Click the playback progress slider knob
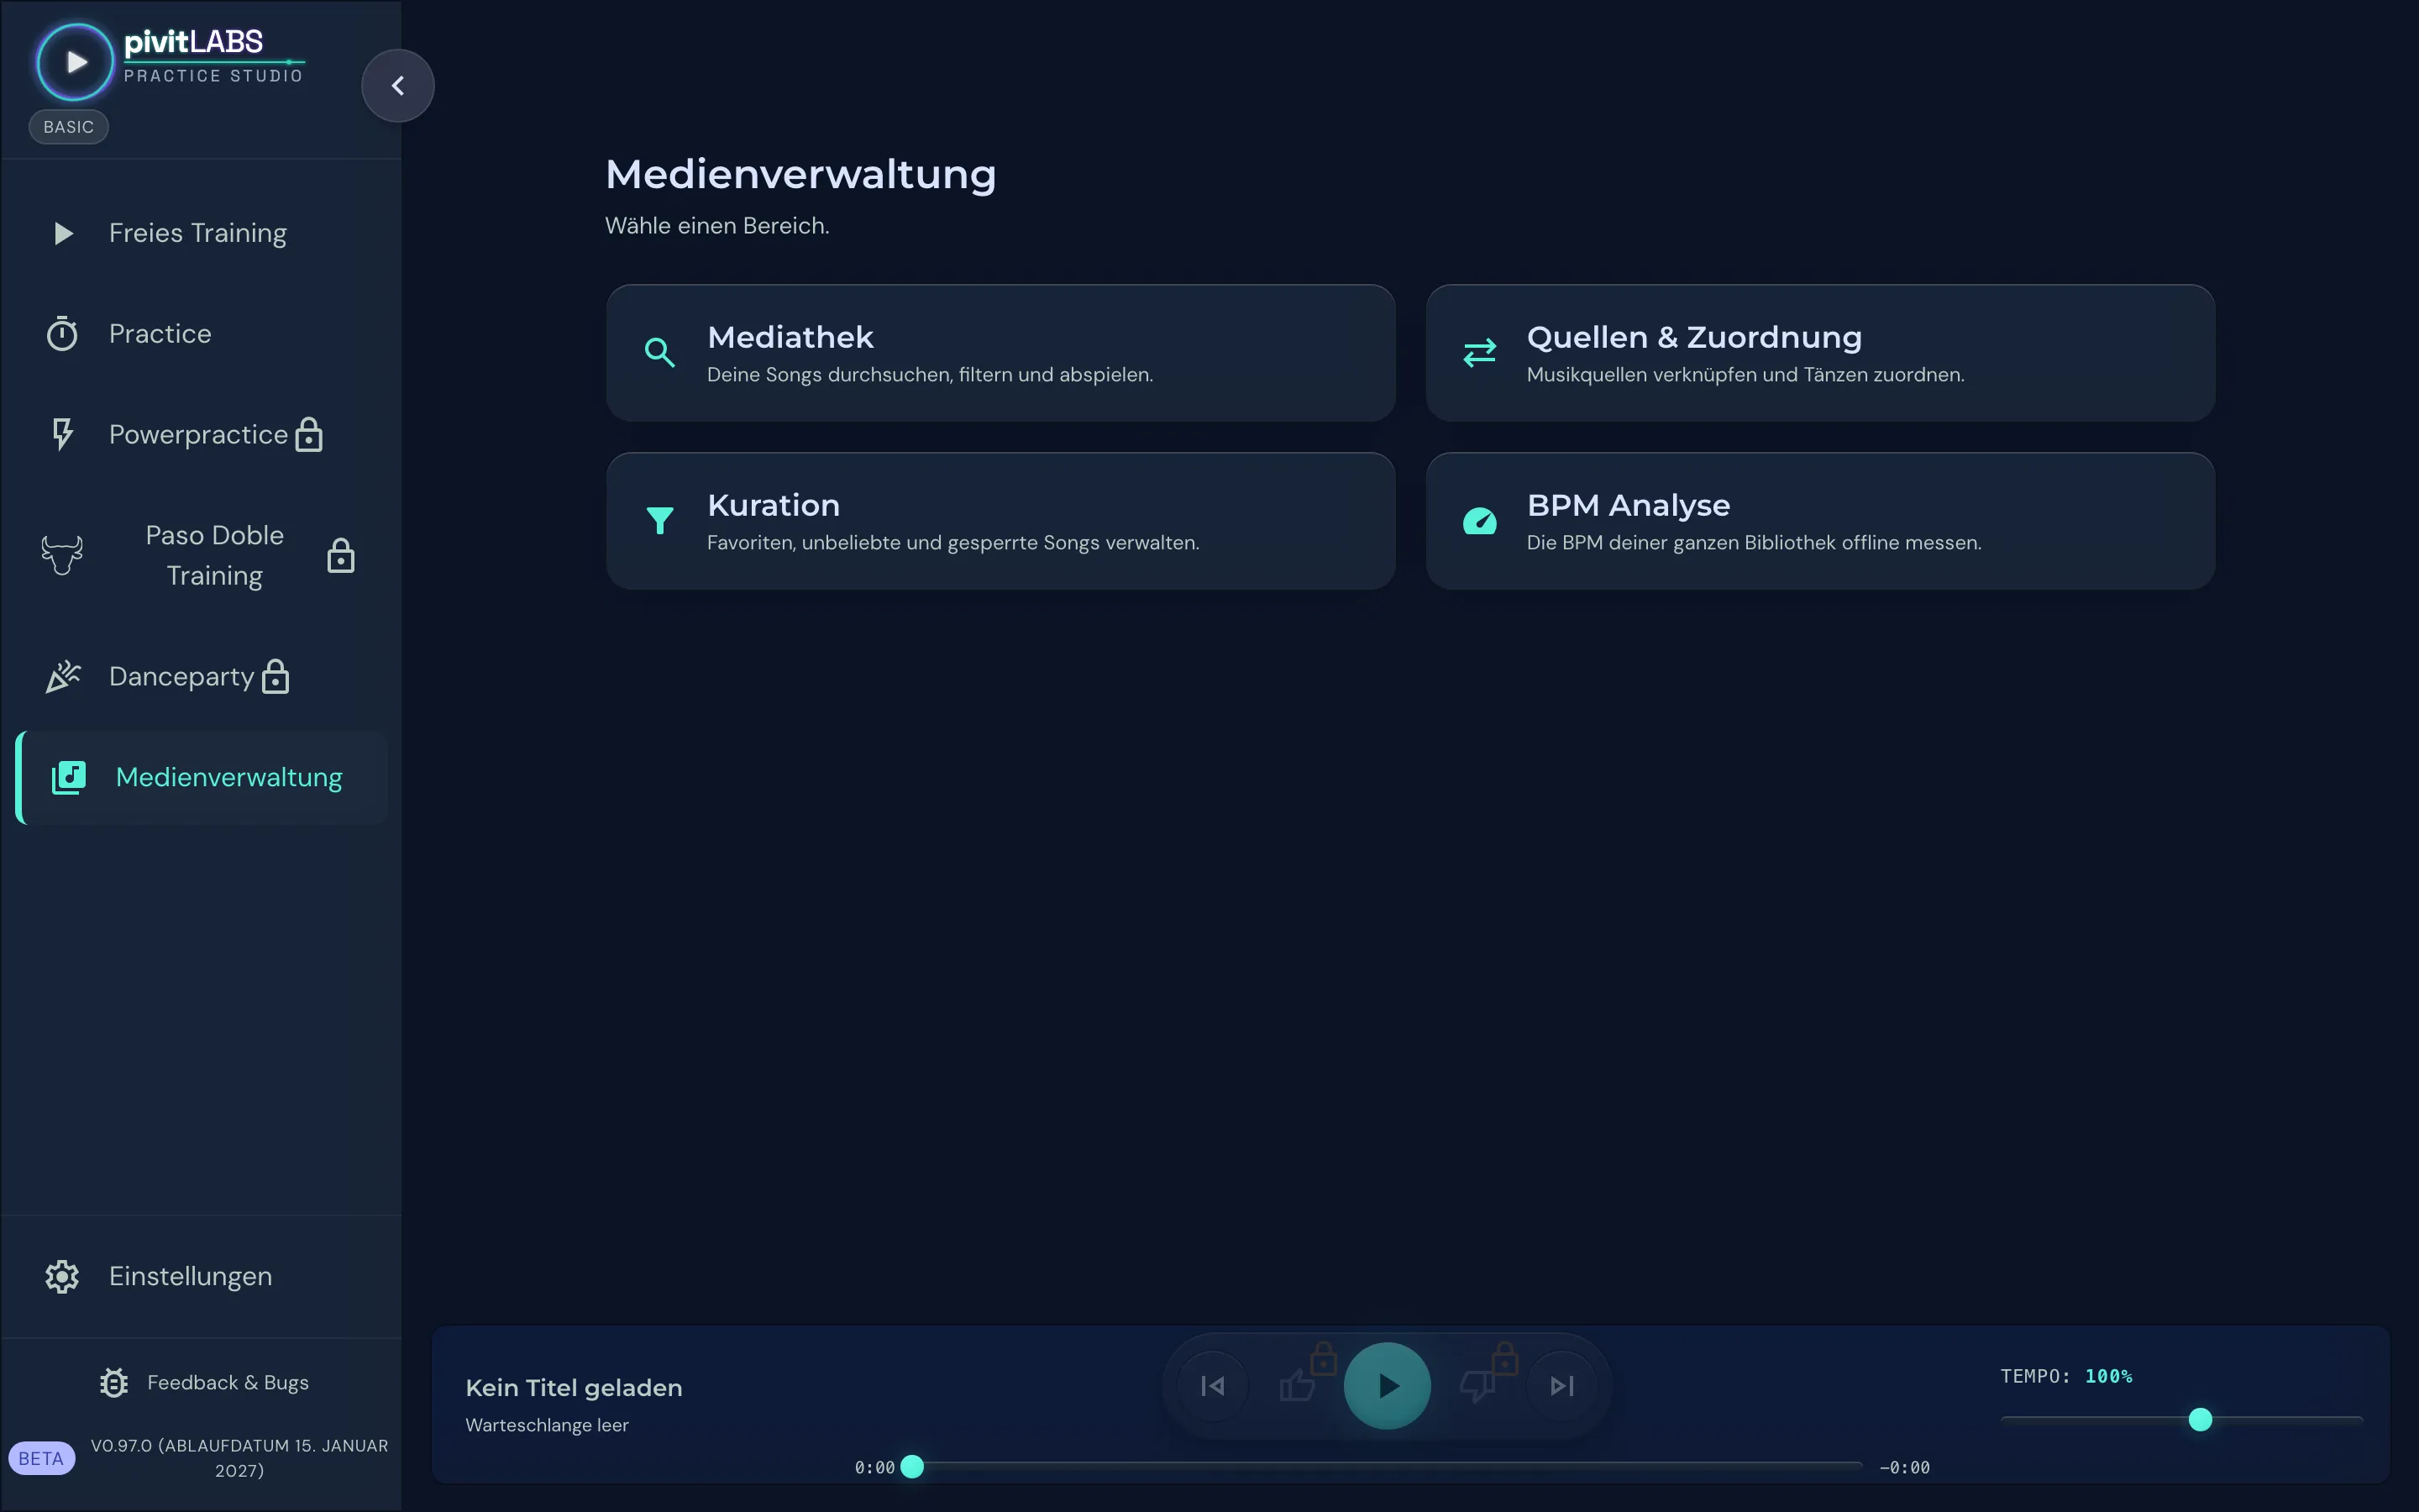2419x1512 pixels. click(911, 1467)
